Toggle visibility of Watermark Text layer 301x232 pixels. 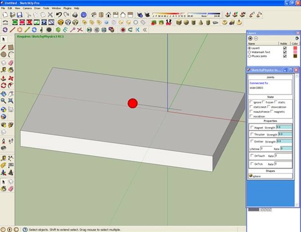(x=285, y=52)
